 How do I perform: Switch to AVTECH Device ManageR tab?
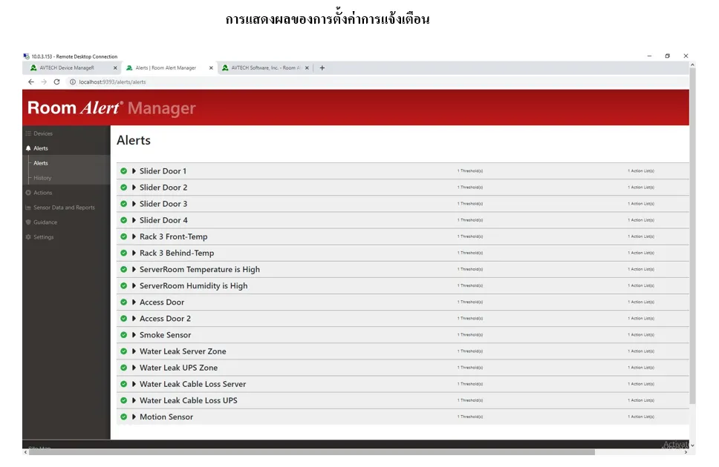pyautogui.click(x=67, y=67)
